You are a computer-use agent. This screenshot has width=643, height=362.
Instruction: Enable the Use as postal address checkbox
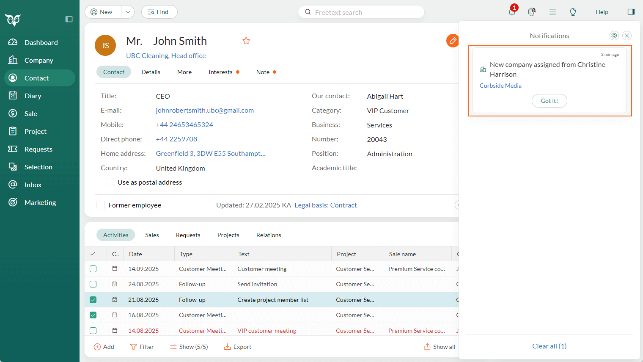110,182
